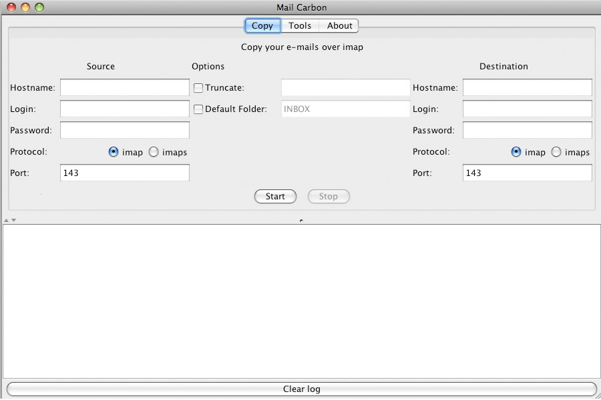Click the yellow minimize window button
Screen dimensions: 601x400
pyautogui.click(x=25, y=7)
